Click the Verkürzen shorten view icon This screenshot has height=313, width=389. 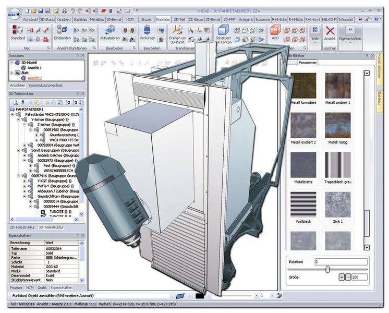(x=148, y=30)
